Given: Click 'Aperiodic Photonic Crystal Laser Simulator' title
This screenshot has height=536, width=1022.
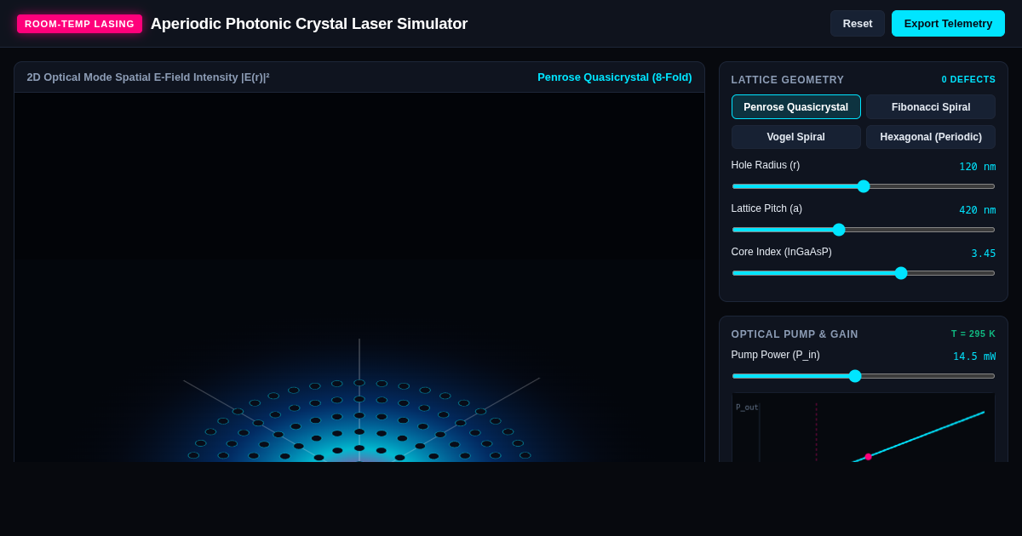Looking at the screenshot, I should pyautogui.click(x=309, y=24).
